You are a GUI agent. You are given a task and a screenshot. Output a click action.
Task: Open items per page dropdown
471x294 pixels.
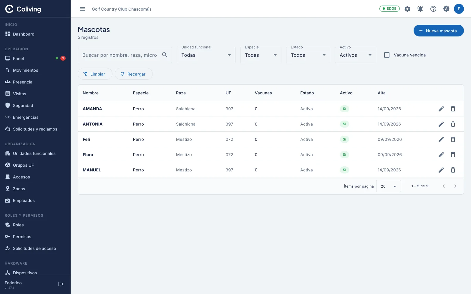pyautogui.click(x=389, y=186)
